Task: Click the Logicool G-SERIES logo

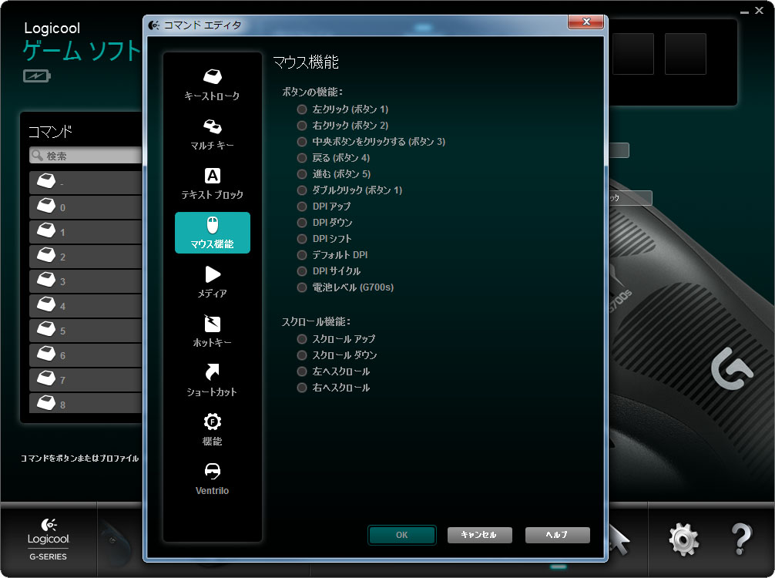Action: (48, 539)
